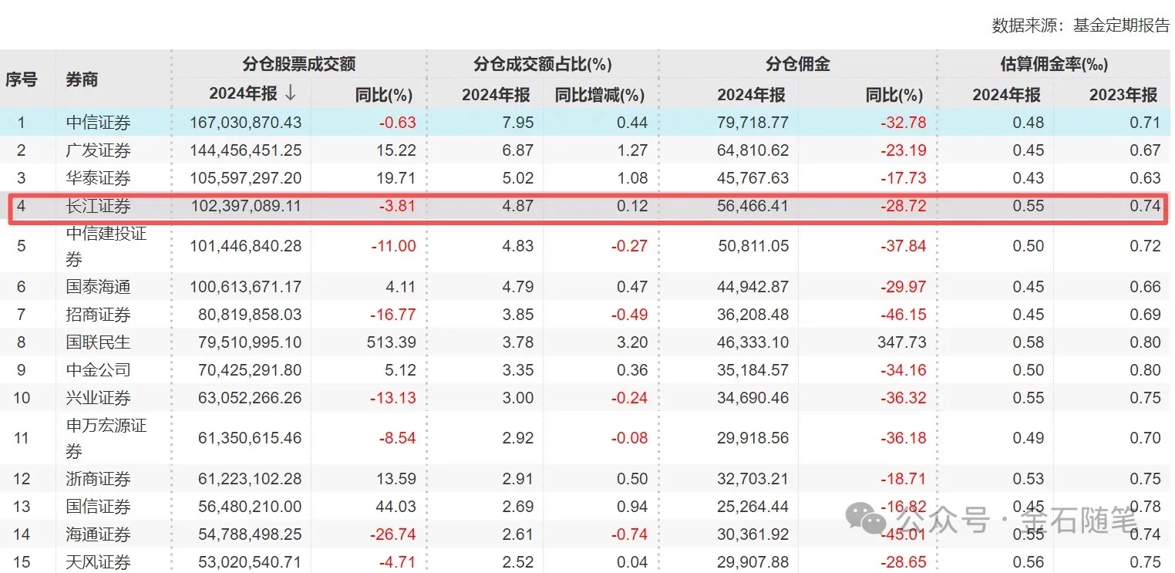Click 天风证券 in the last row
1175x573 pixels.
(x=98, y=562)
